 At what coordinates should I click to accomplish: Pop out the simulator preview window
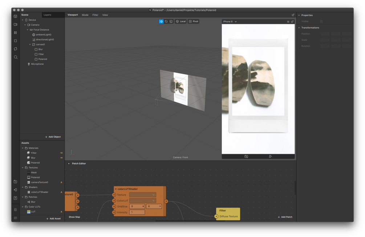coord(292,22)
